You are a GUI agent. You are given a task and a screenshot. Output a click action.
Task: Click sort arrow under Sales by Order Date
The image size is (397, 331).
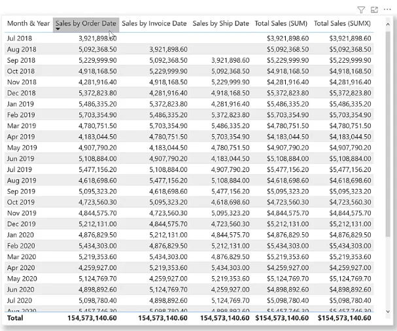point(58,29)
